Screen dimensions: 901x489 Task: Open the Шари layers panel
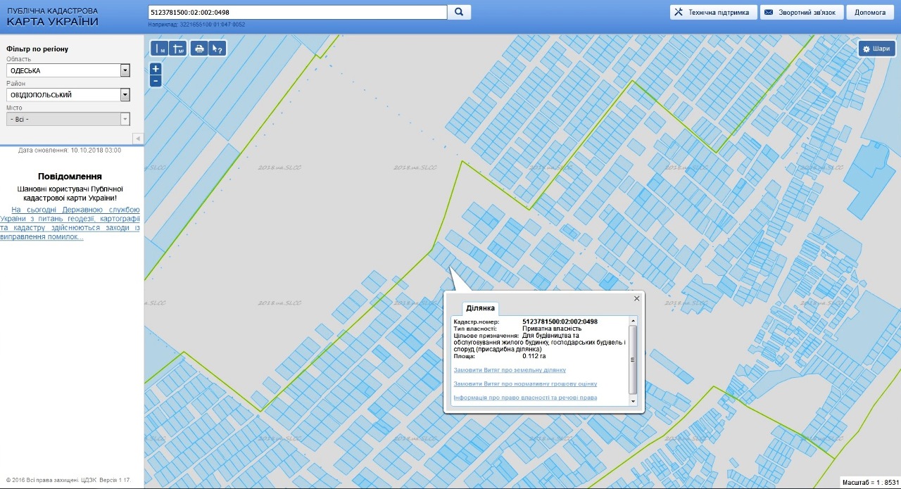coord(876,49)
